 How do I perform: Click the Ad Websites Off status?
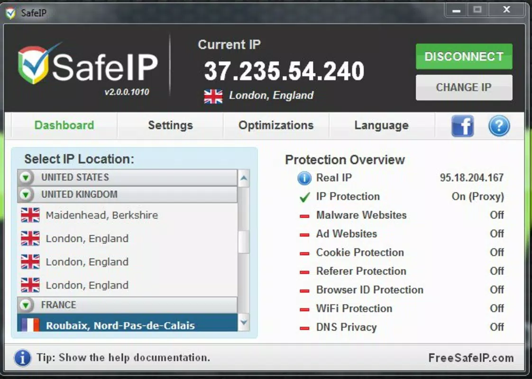[x=497, y=234]
